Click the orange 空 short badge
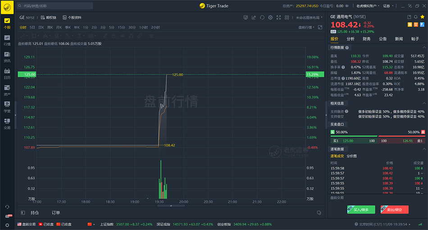 pos(416,25)
